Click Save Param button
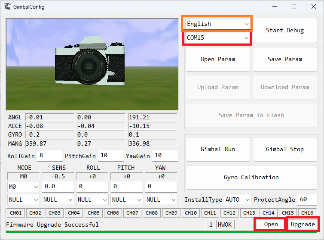This screenshot has height=240, width=324. point(284,59)
